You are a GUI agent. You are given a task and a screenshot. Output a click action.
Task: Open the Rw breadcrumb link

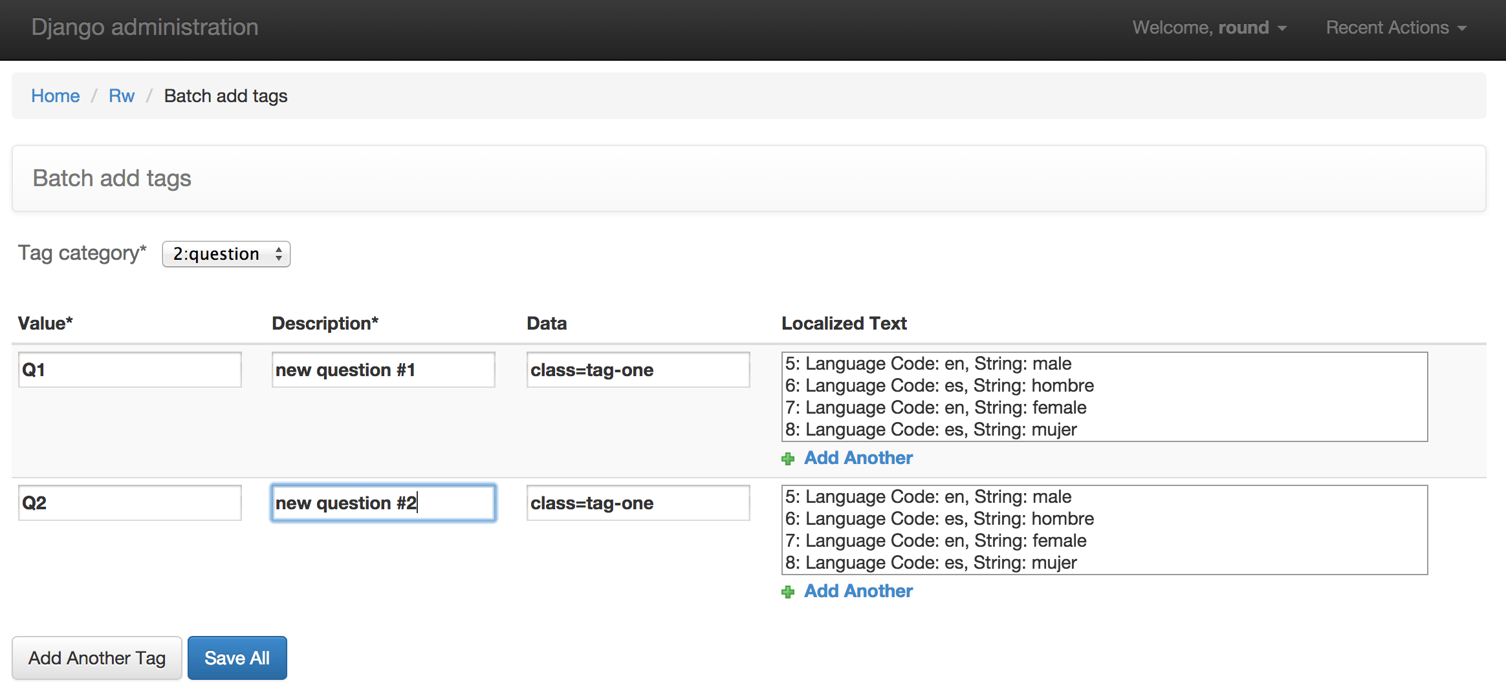121,96
